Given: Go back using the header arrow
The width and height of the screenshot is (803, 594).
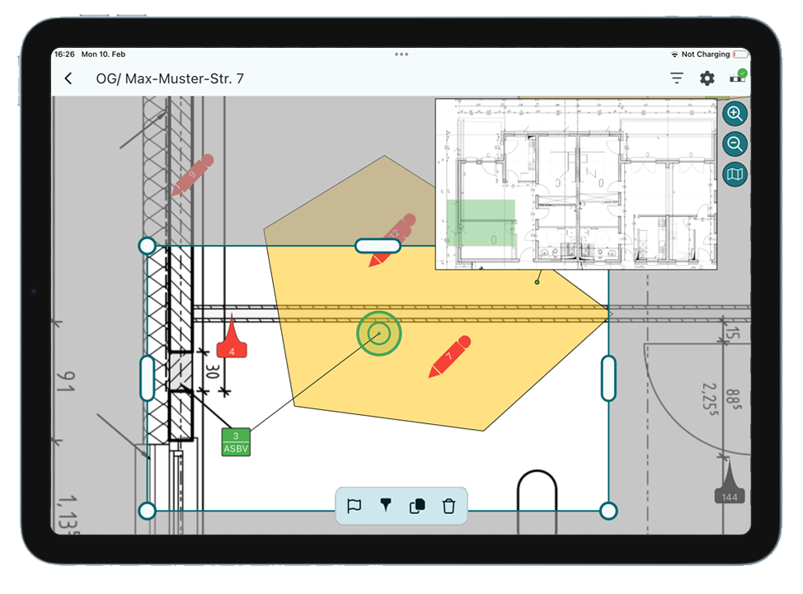Looking at the screenshot, I should (x=68, y=79).
